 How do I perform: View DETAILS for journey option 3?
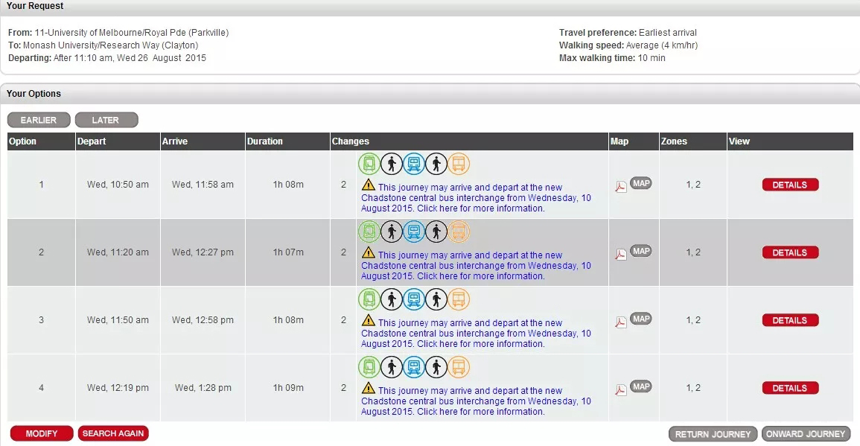[x=790, y=320]
